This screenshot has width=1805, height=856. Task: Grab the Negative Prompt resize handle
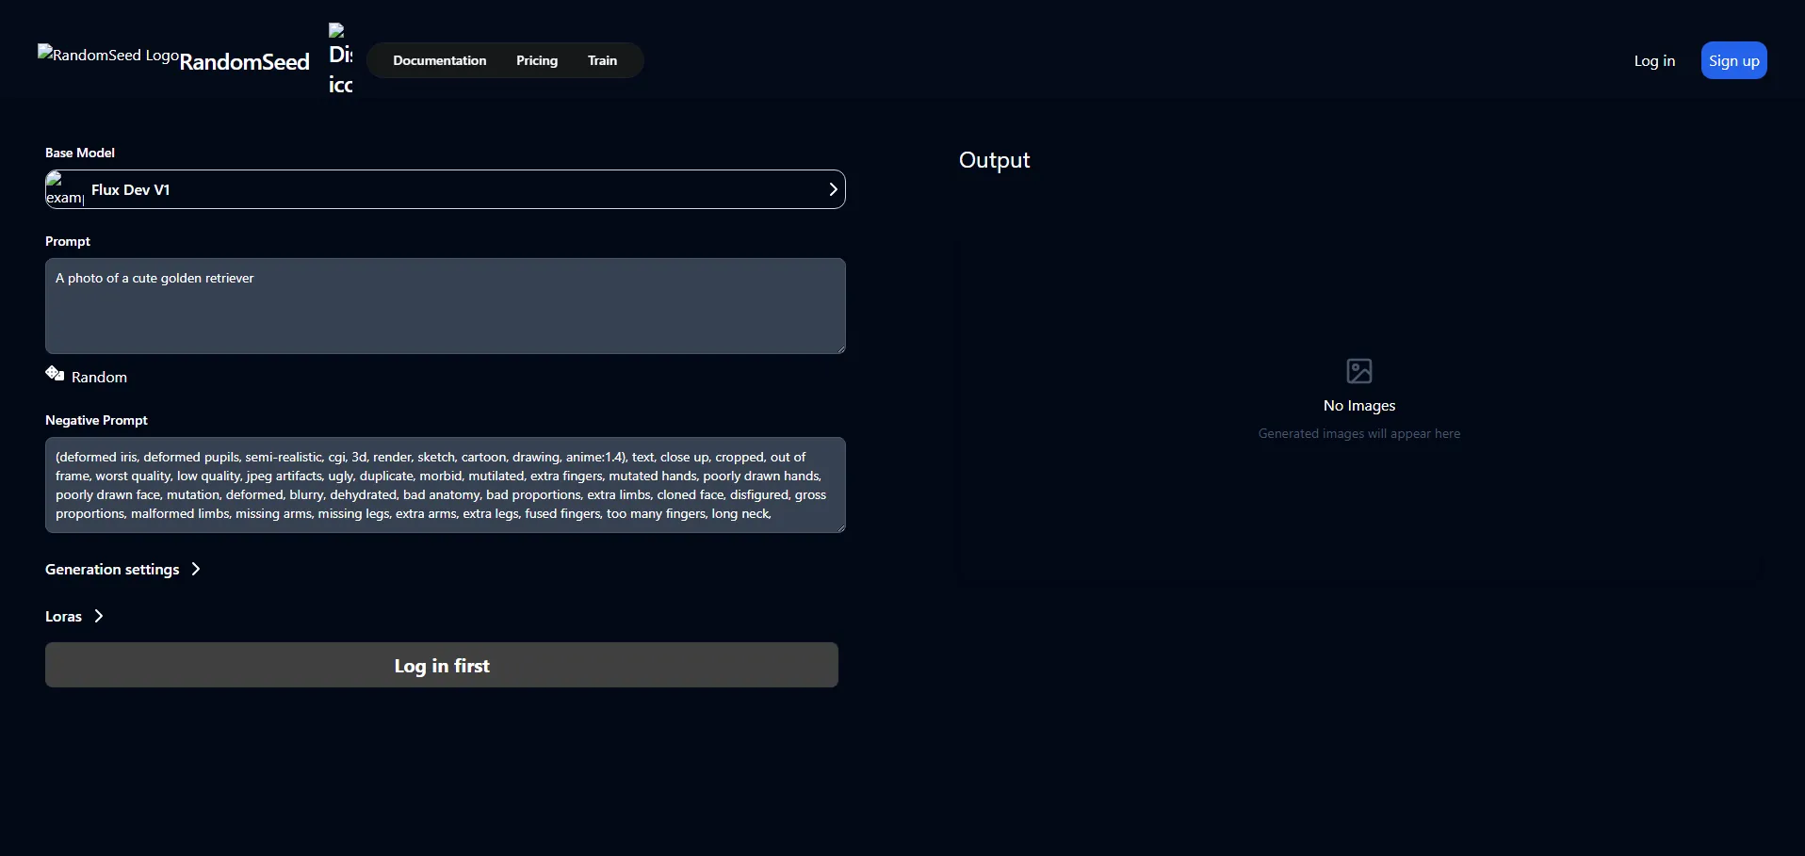click(x=839, y=526)
